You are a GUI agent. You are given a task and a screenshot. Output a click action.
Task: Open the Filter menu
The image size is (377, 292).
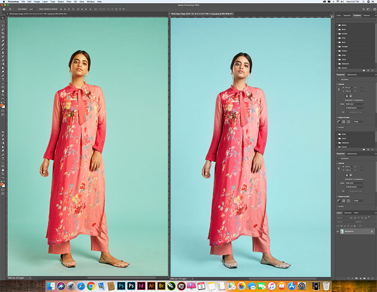(69, 2)
